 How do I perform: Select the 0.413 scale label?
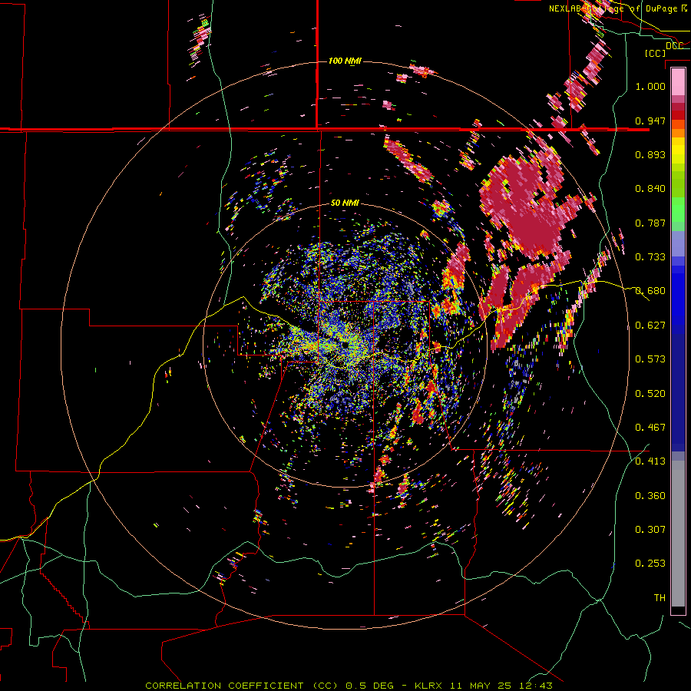tap(650, 461)
